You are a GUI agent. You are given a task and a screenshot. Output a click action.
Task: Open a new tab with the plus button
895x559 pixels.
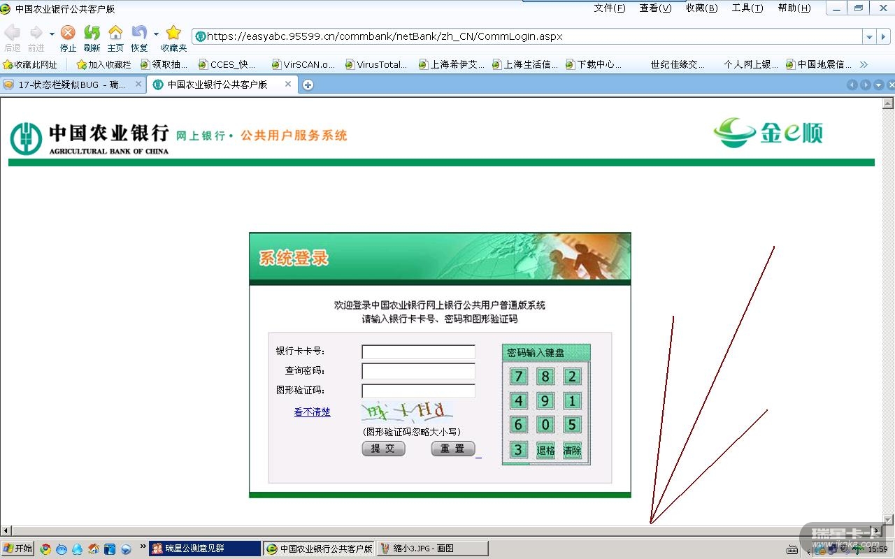pyautogui.click(x=308, y=85)
